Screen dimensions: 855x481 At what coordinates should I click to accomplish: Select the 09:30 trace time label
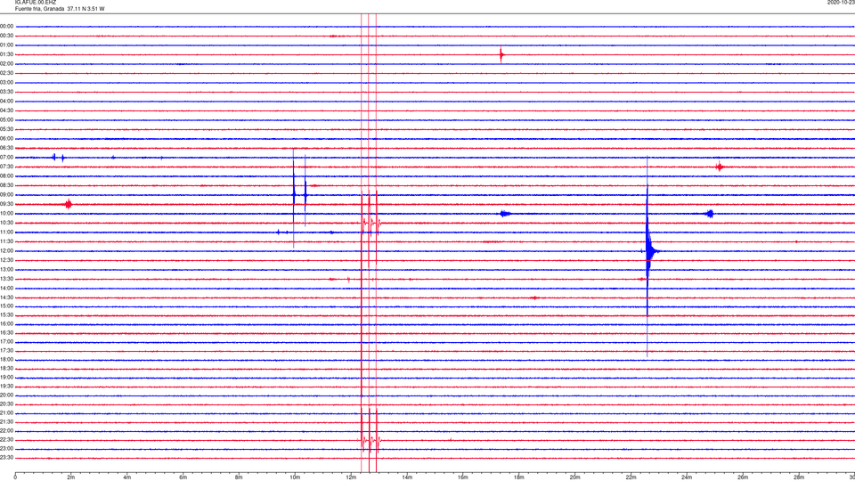tap(6, 205)
